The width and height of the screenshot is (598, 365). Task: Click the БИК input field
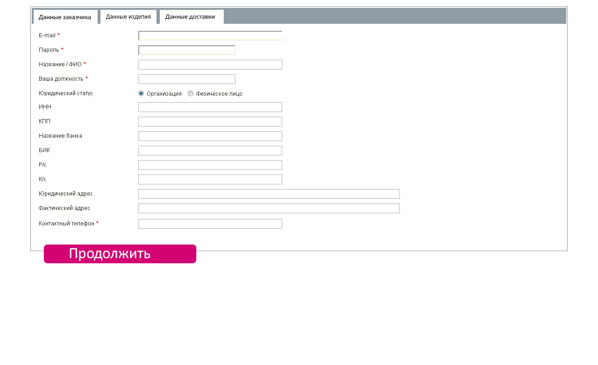click(210, 151)
